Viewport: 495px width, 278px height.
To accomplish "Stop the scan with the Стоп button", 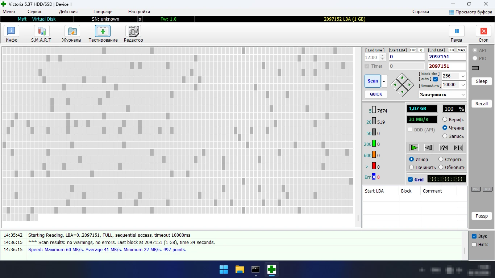I will tap(483, 34).
